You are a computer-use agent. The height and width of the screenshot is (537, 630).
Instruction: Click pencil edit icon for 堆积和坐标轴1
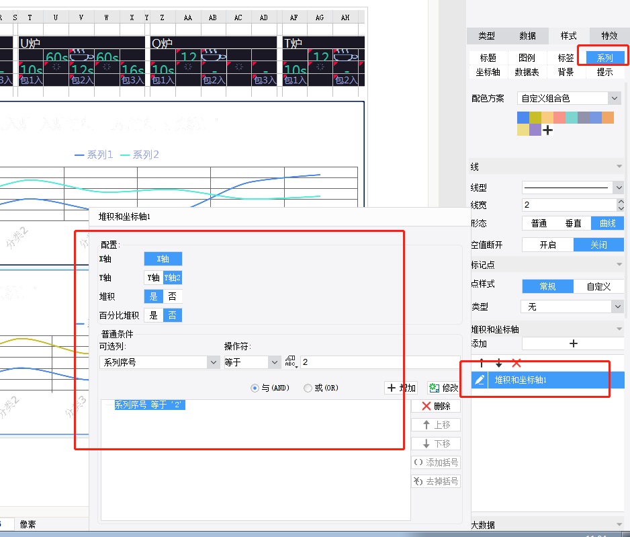(x=480, y=380)
